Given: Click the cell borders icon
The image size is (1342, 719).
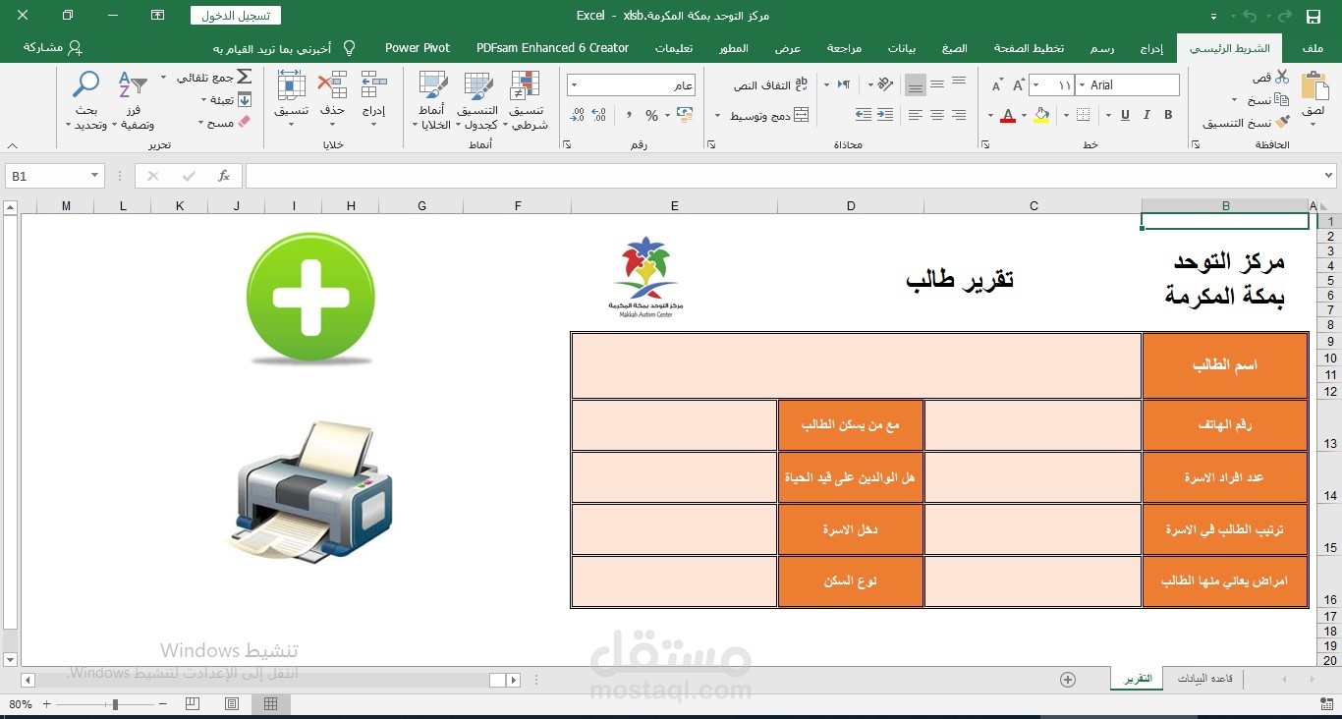Looking at the screenshot, I should click(x=1083, y=115).
